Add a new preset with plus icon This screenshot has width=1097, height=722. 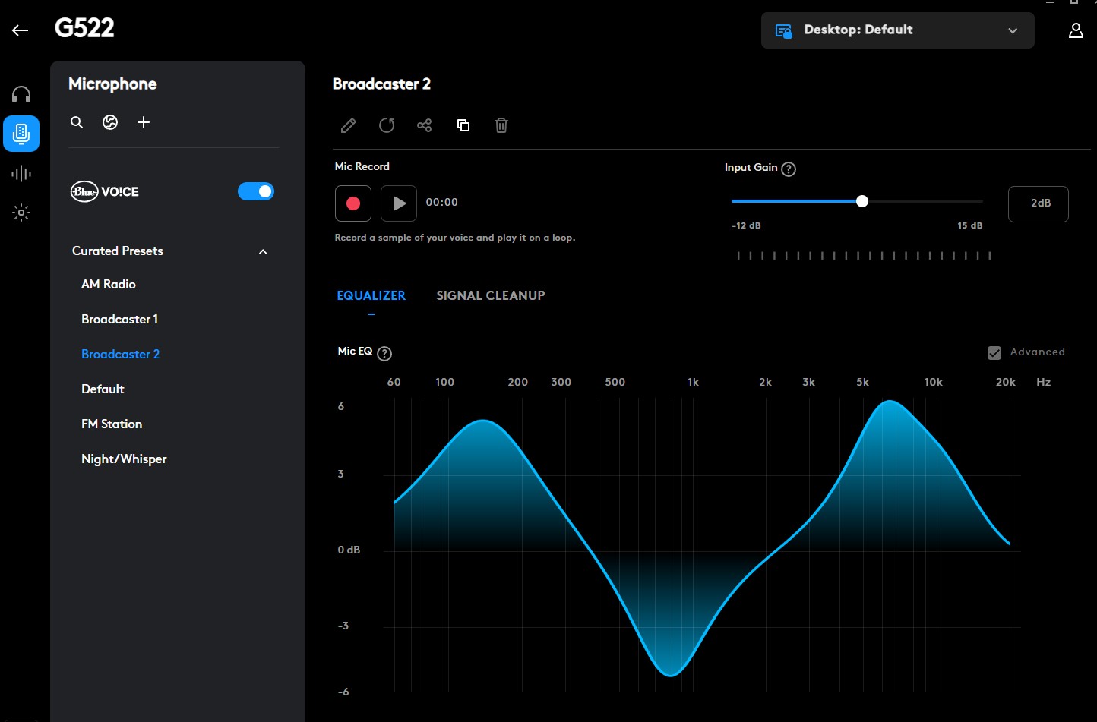click(144, 122)
